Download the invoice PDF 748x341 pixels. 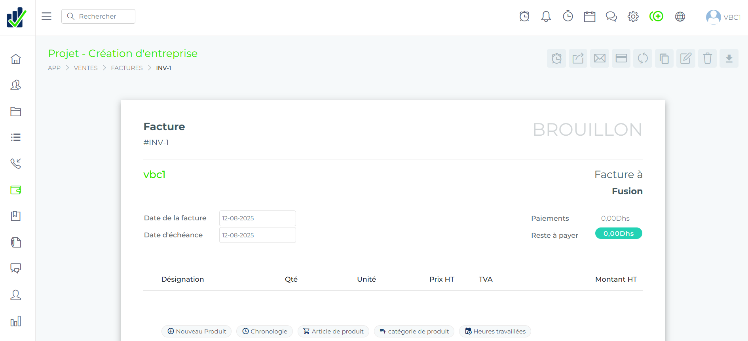point(729,59)
